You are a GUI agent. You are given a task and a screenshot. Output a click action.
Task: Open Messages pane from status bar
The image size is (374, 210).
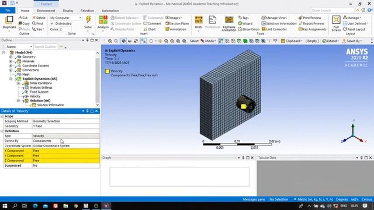point(254,199)
